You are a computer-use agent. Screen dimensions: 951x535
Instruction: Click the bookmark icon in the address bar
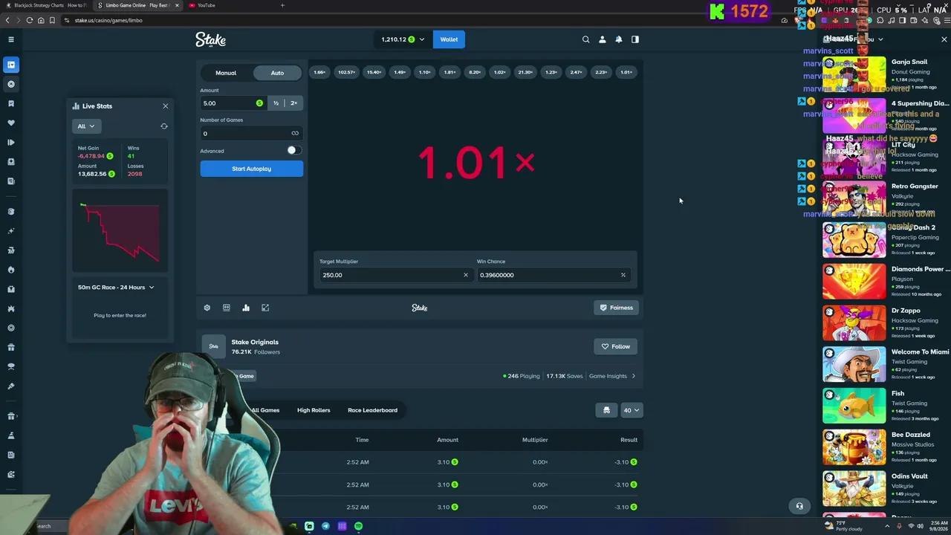pos(52,20)
